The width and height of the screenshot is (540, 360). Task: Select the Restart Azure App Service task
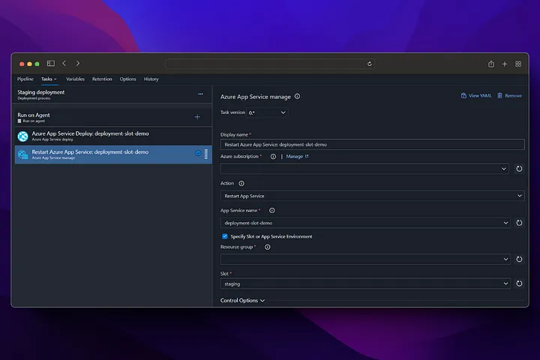click(113, 154)
